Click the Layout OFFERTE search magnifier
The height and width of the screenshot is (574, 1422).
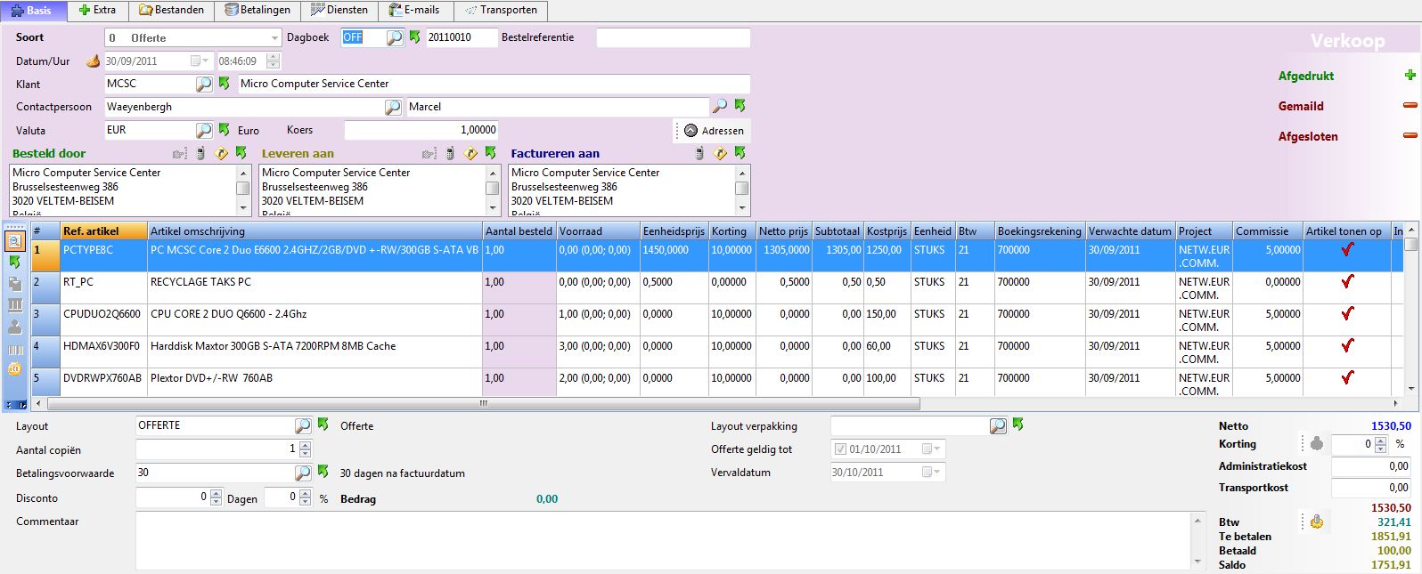(x=303, y=425)
